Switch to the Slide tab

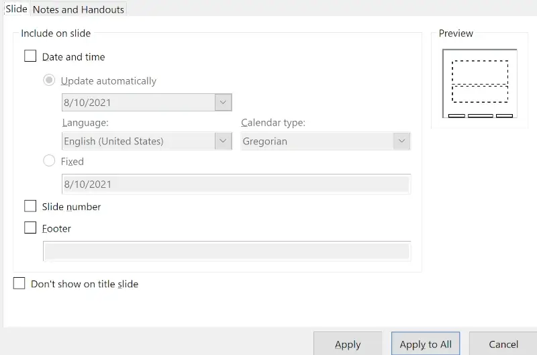click(16, 9)
